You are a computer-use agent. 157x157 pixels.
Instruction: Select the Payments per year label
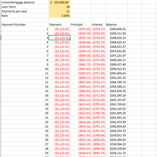(25, 11)
